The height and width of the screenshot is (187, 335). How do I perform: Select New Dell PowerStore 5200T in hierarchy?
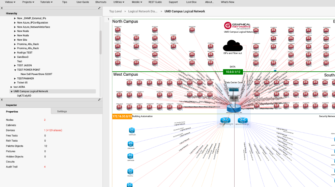tap(36, 74)
